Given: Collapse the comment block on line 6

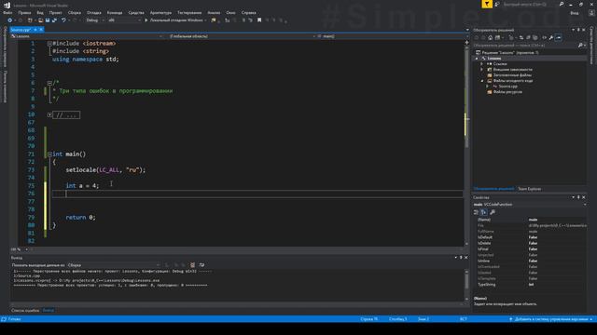Looking at the screenshot, I should click(x=49, y=83).
